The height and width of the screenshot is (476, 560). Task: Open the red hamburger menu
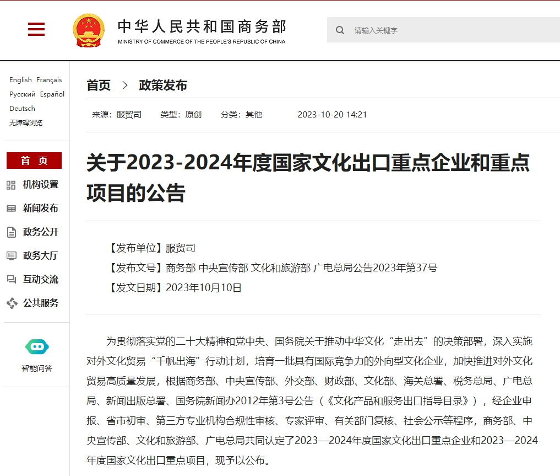tap(36, 29)
